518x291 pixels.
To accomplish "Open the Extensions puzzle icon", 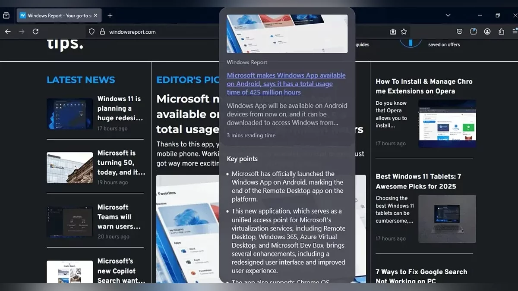I will pos(501,31).
